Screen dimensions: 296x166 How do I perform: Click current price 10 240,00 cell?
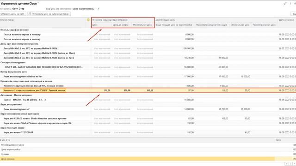(189, 58)
